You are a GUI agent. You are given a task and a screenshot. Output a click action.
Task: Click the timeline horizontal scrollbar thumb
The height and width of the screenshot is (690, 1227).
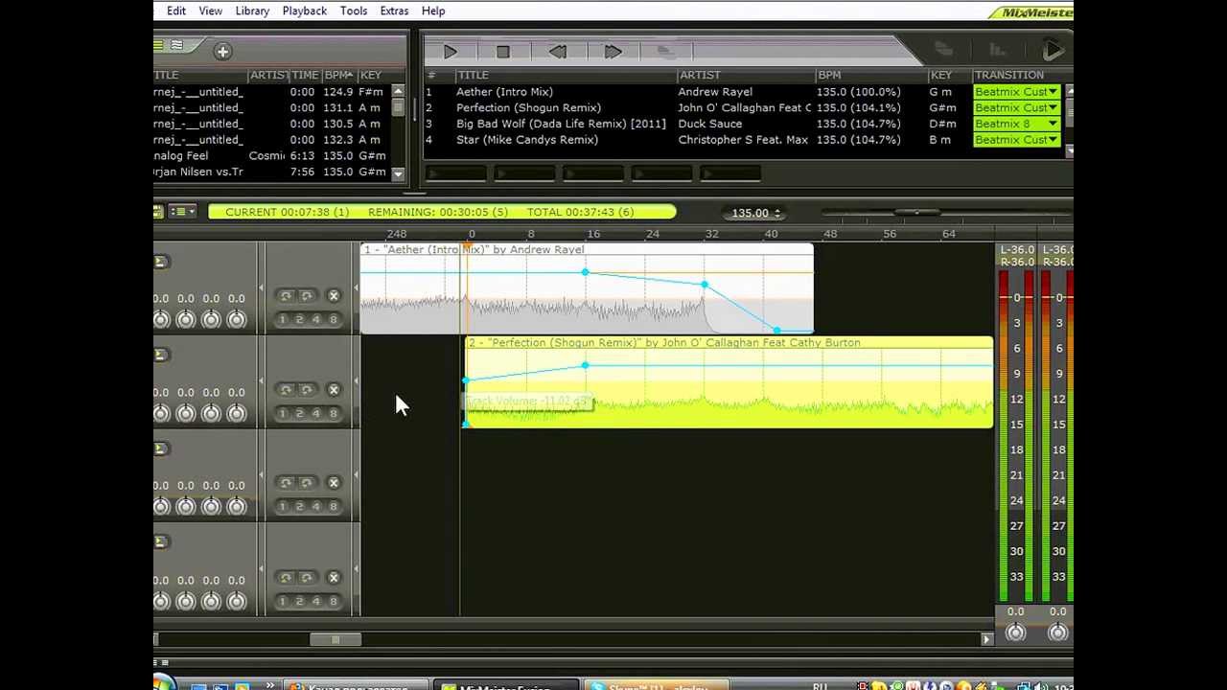(336, 639)
